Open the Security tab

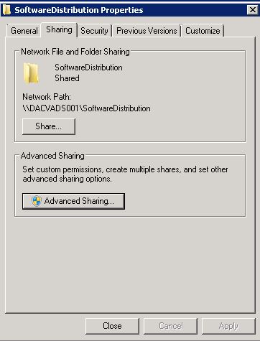click(x=94, y=31)
